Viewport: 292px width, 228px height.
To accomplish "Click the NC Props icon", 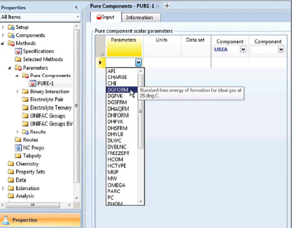I will [x=18, y=148].
